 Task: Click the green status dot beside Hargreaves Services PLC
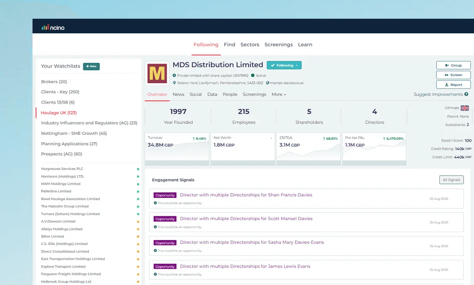tap(138, 169)
